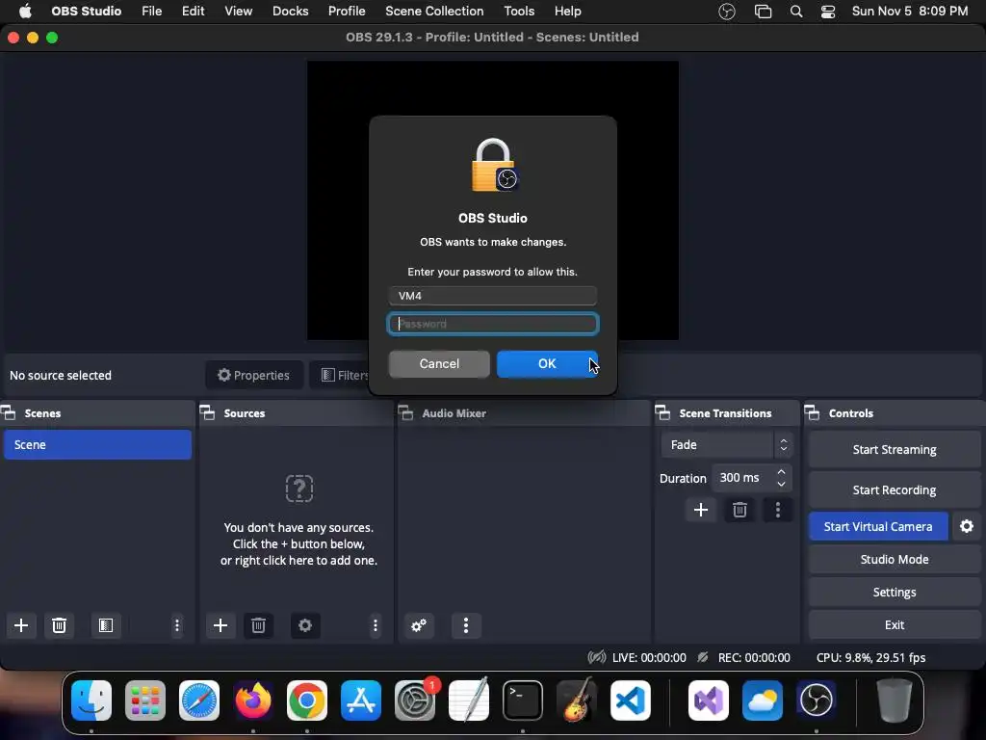The image size is (986, 740).
Task: Open the Profile menu
Action: (347, 12)
